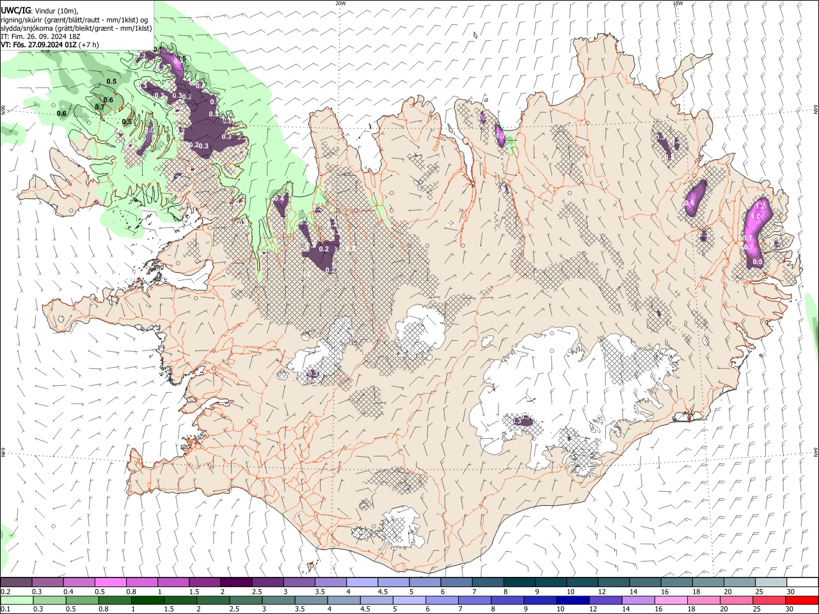Click the light lavender swatch at 4 in top legend

coord(362,583)
